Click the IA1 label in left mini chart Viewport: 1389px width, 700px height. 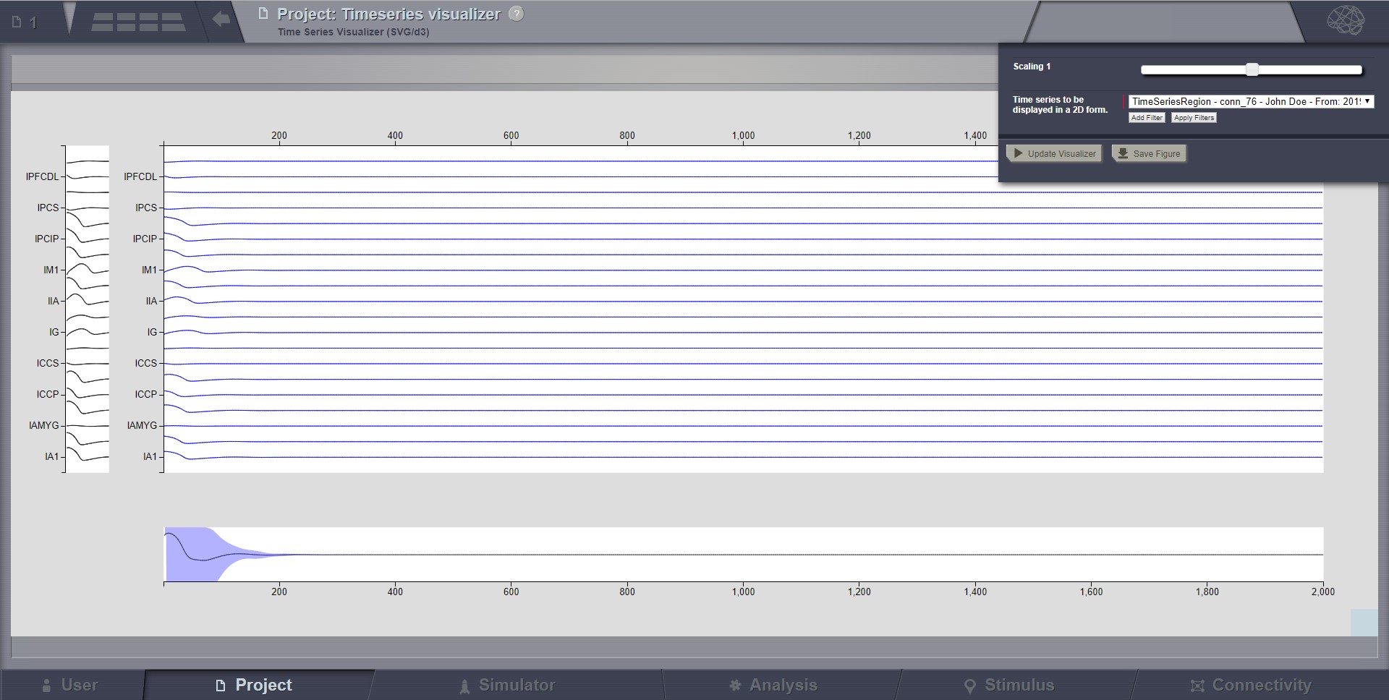(x=51, y=456)
